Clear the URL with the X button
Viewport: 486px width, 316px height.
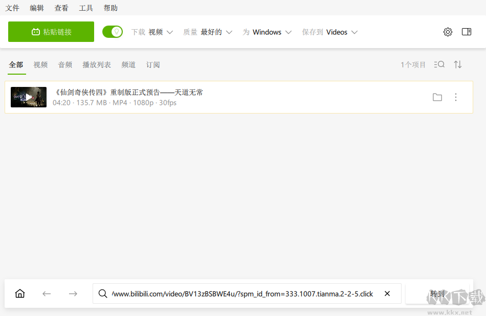[387, 294]
